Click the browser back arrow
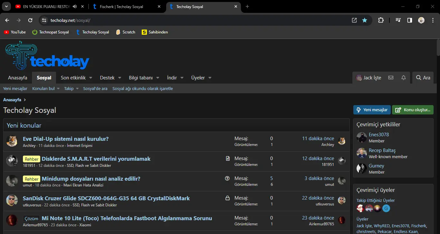This screenshot has width=440, height=234. click(7, 20)
